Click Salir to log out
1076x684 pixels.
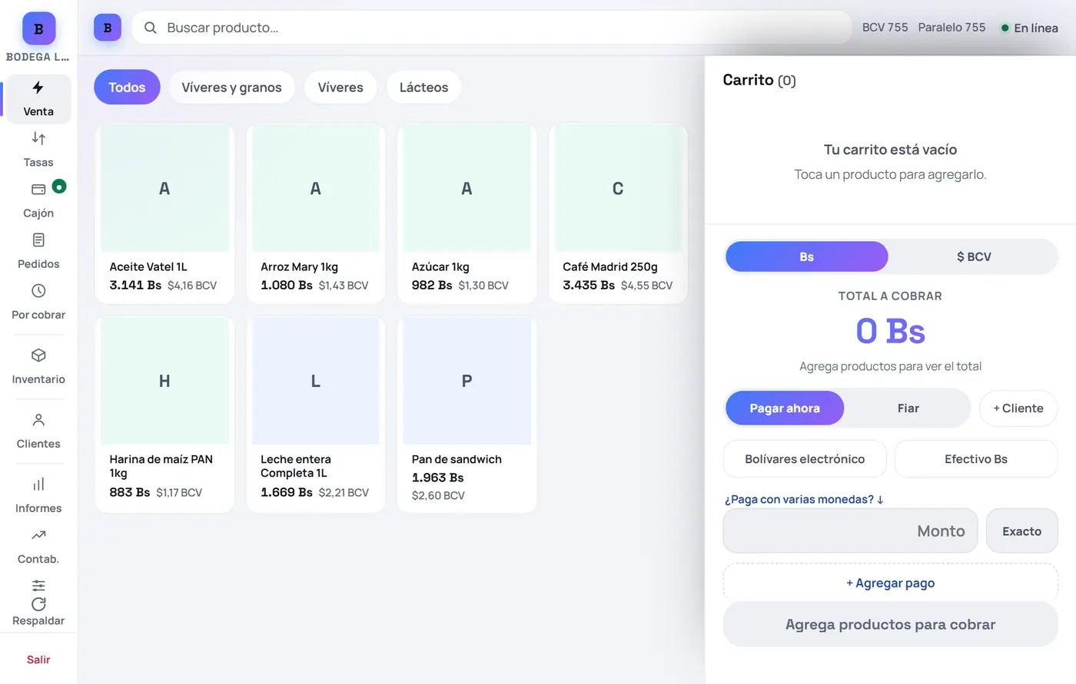[x=38, y=659]
